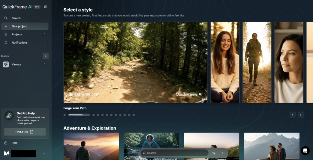313x160 pixels.
Task: Choose the sunset mountain hiker thumbnail
Action: (91, 146)
